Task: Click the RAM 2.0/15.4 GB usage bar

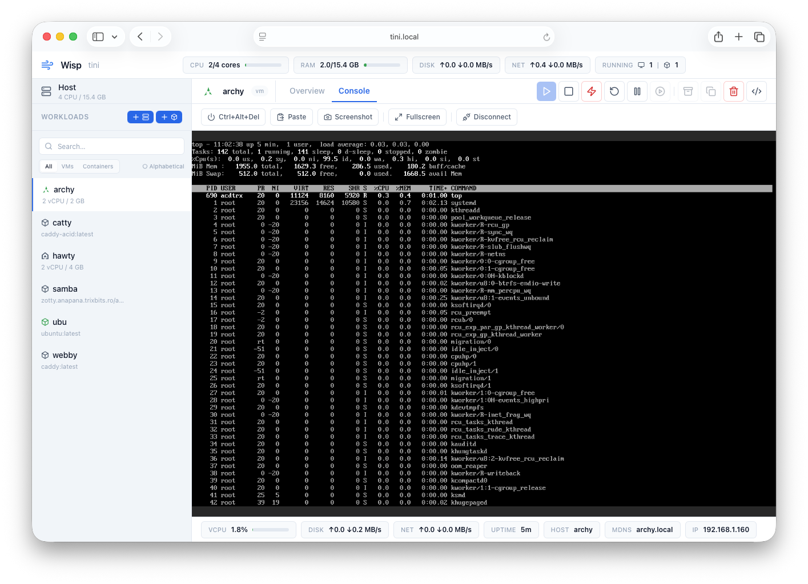Action: click(382, 65)
